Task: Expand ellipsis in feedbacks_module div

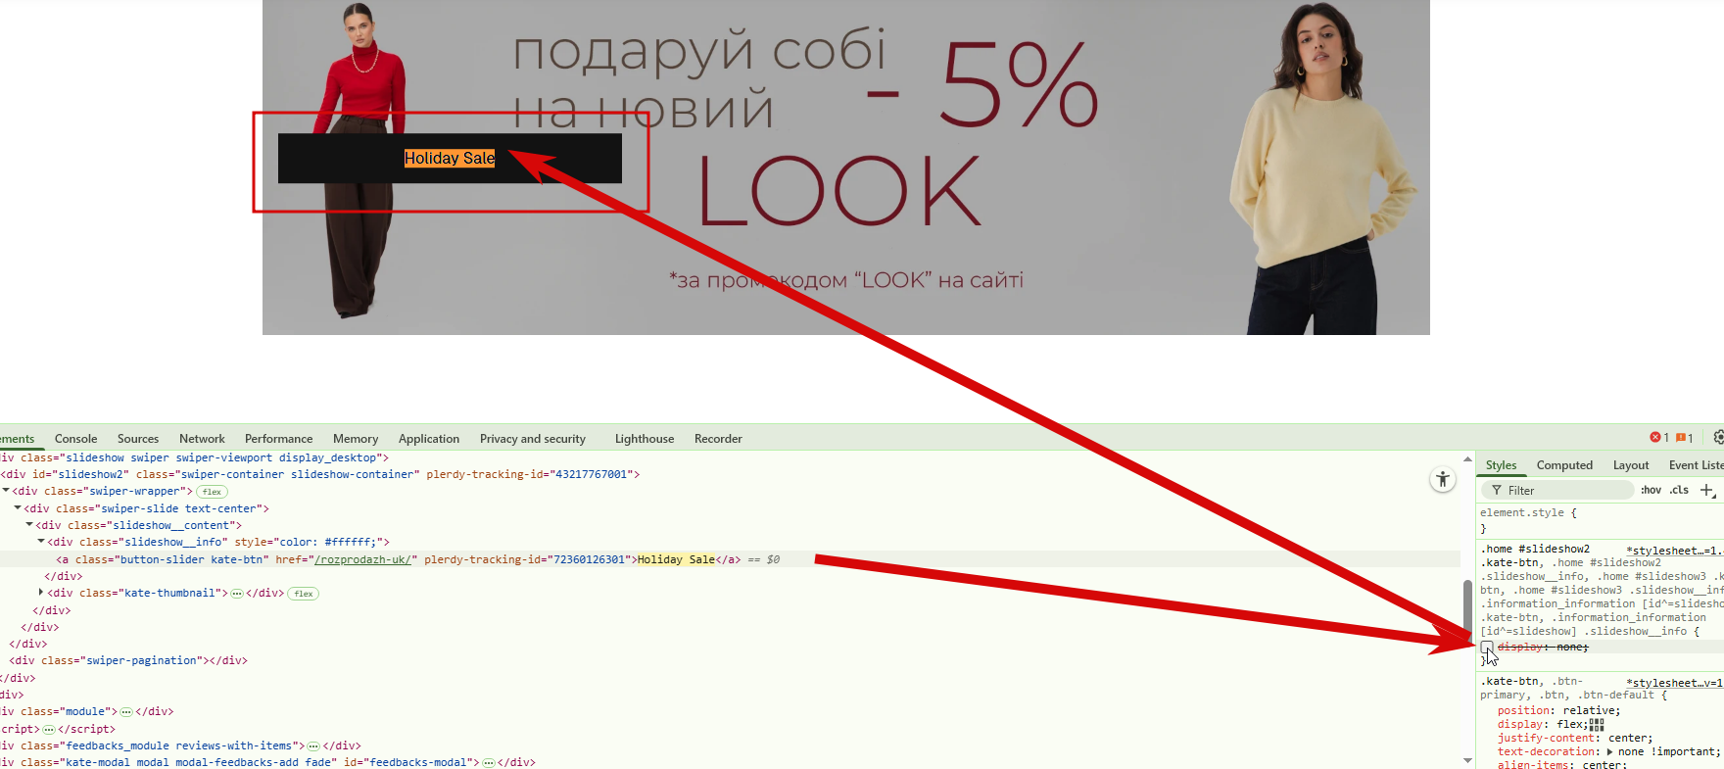Action: coord(313,746)
